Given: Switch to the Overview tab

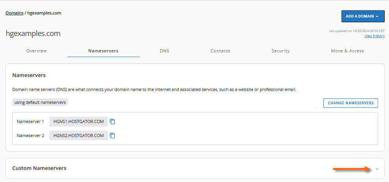Looking at the screenshot, I should point(36,51).
